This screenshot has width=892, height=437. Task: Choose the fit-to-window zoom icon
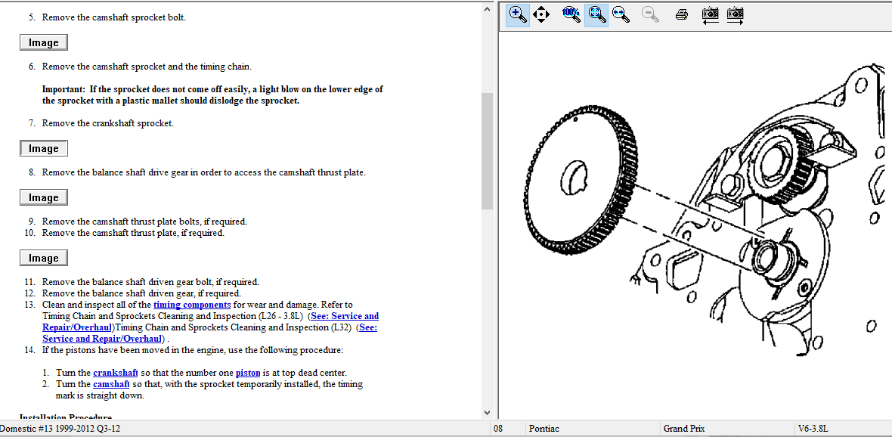click(x=596, y=15)
